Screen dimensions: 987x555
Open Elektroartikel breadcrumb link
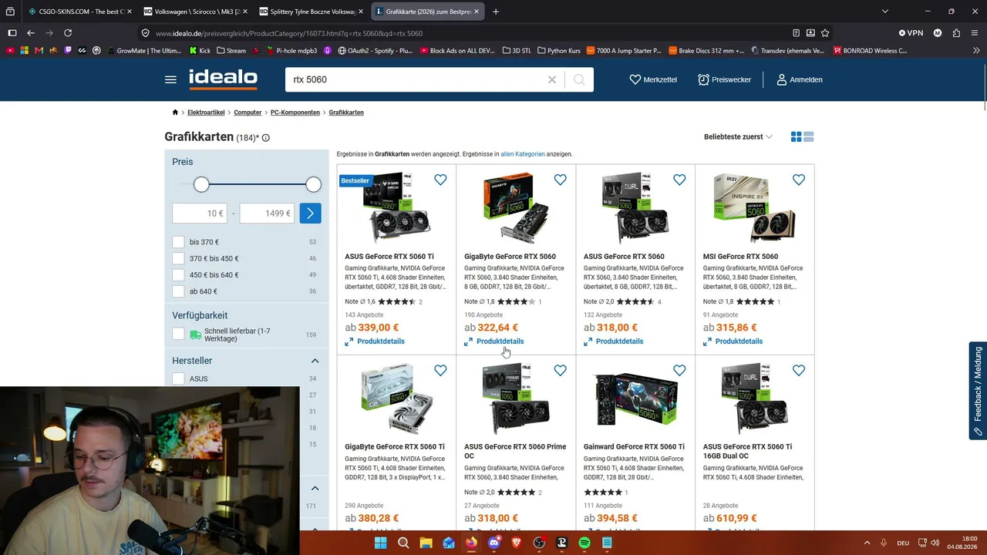(x=206, y=113)
